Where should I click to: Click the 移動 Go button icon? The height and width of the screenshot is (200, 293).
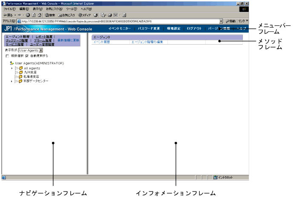pos(227,21)
